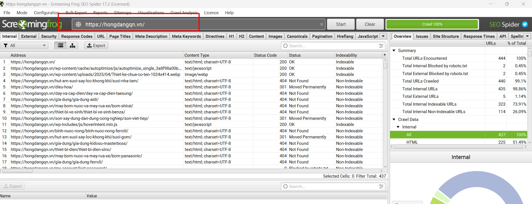
Task: Click magnifier icon in lower search field
Action: [285, 186]
